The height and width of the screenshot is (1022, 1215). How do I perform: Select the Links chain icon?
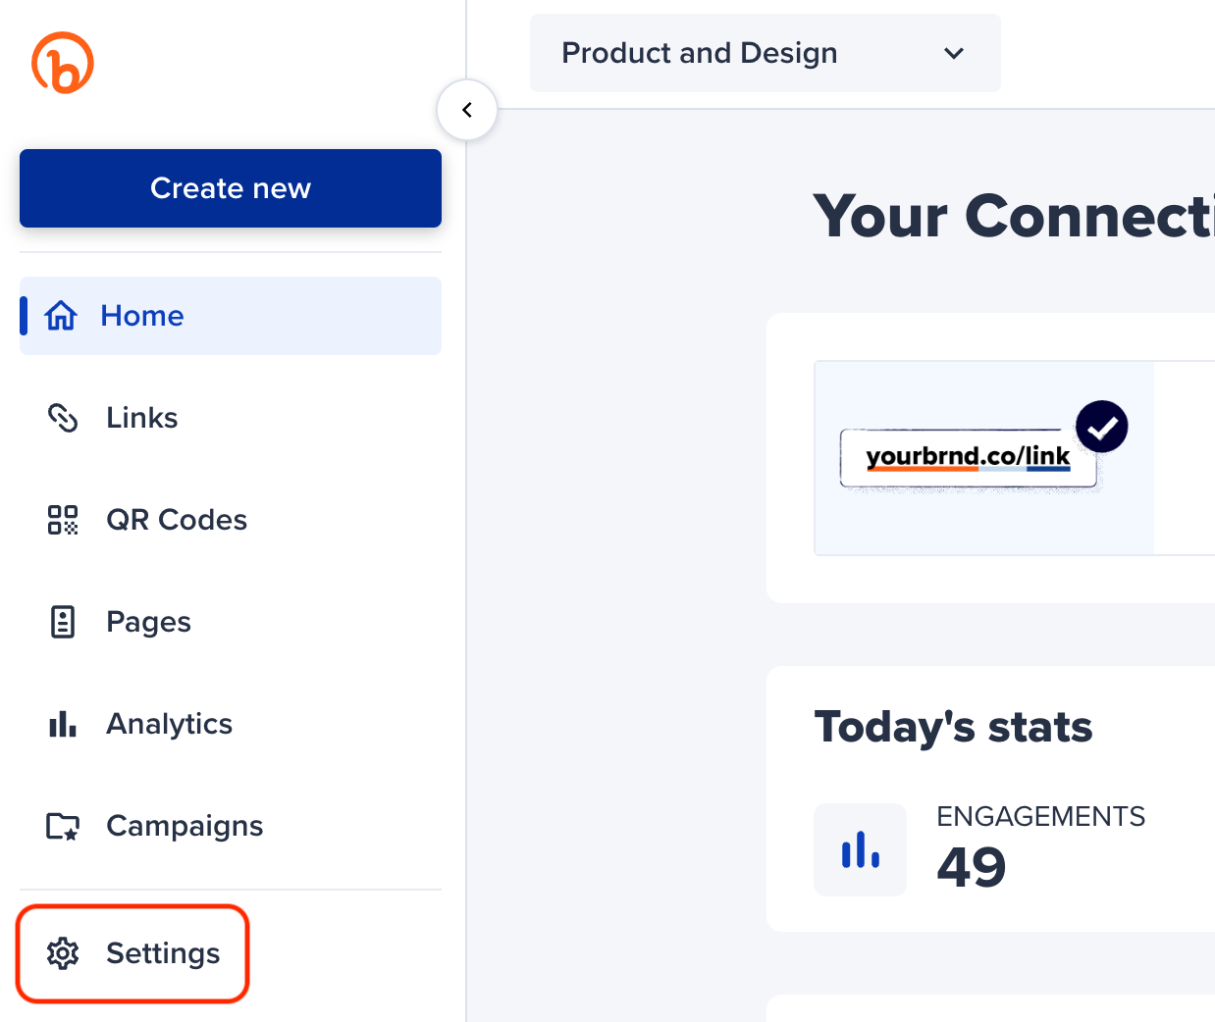click(x=62, y=418)
